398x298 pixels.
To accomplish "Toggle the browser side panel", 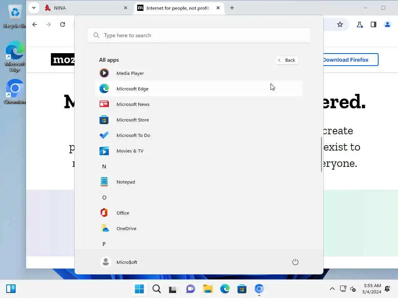I will click(x=374, y=24).
